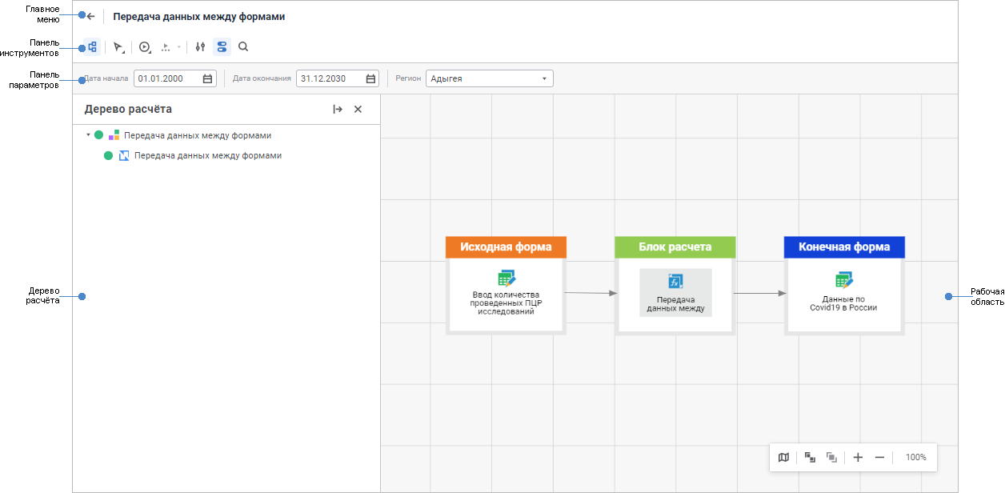This screenshot has width=1005, height=493.
Task: Select child tree item Передача данных между формами
Action: pyautogui.click(x=207, y=156)
